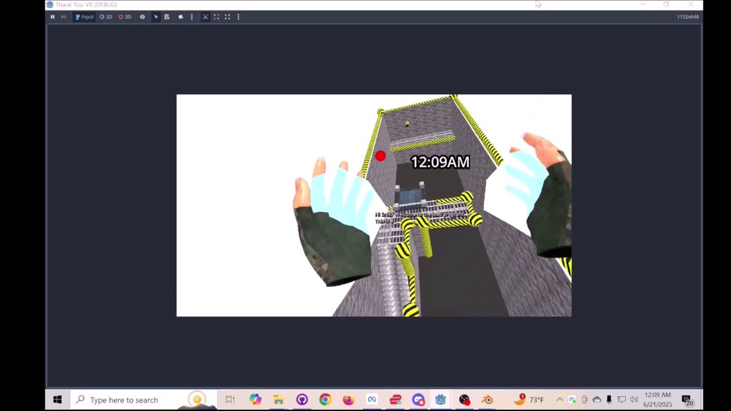Open the node picking options menu
This screenshot has height=411, width=731.
[x=191, y=17]
